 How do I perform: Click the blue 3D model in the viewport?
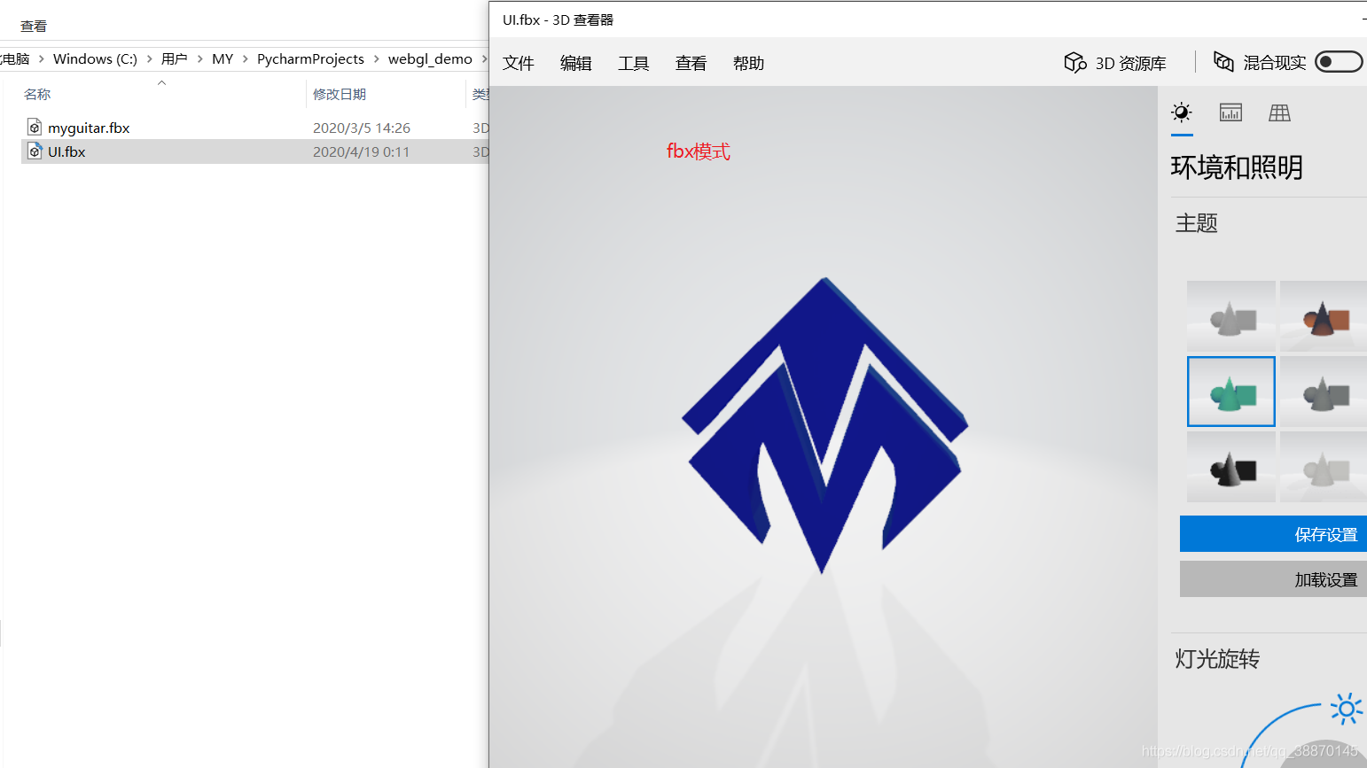[x=824, y=425]
